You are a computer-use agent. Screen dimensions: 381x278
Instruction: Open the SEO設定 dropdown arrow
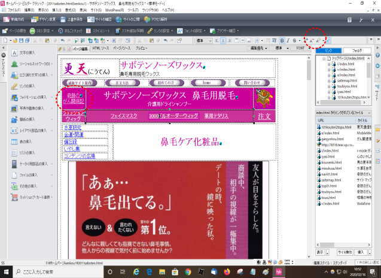point(52,31)
